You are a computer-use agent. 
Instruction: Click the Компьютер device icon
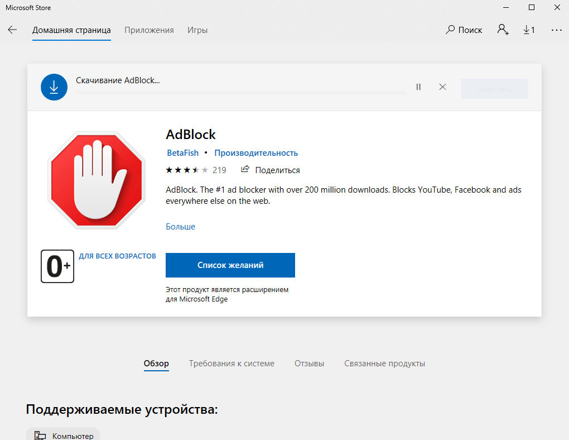[40, 436]
